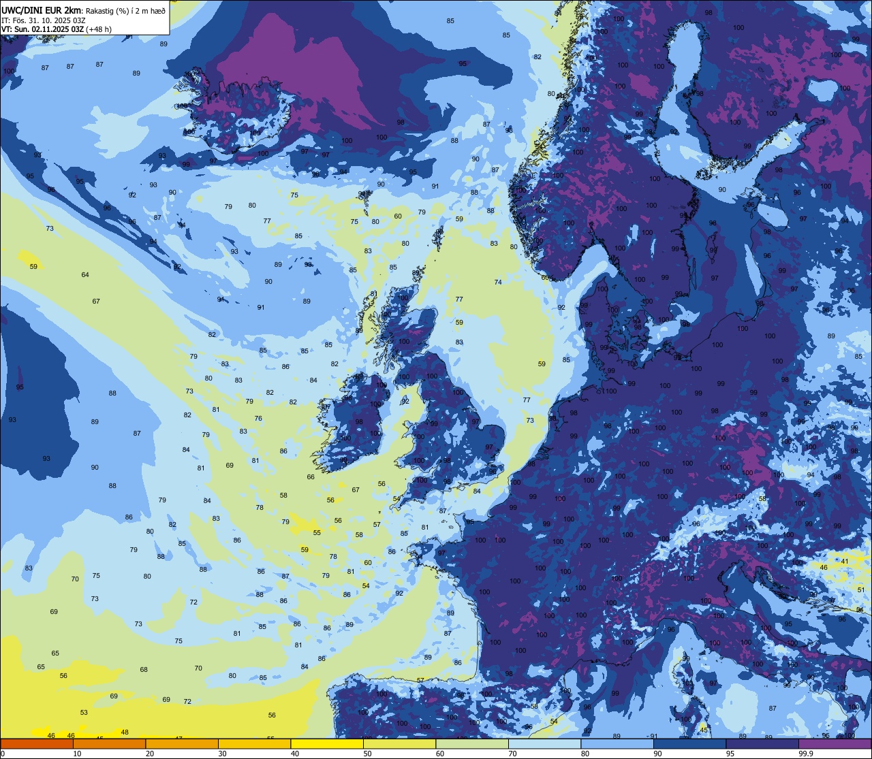Click the map value "53" in the Atlantic
Image resolution: width=872 pixels, height=759 pixels.
pyautogui.click(x=84, y=713)
